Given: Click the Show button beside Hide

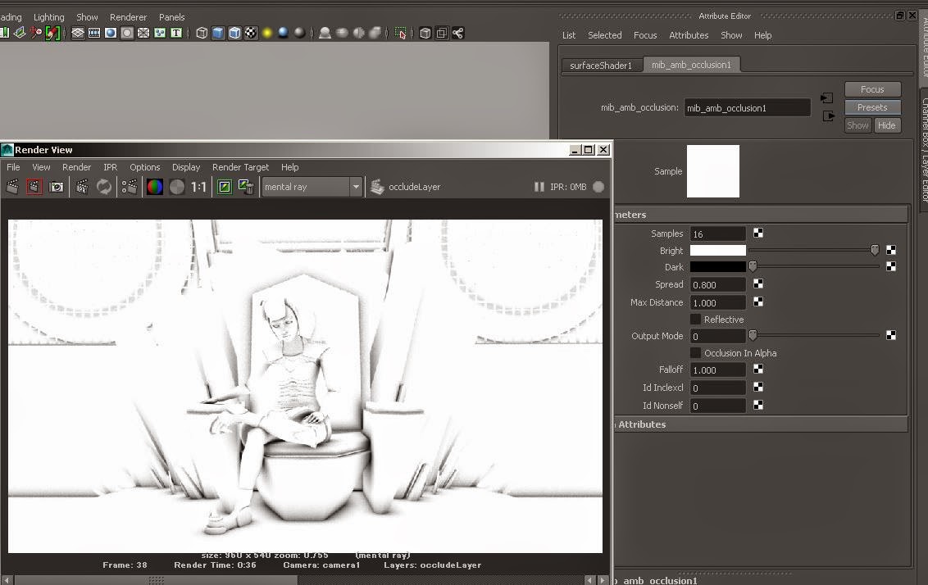Looking at the screenshot, I should [x=857, y=125].
